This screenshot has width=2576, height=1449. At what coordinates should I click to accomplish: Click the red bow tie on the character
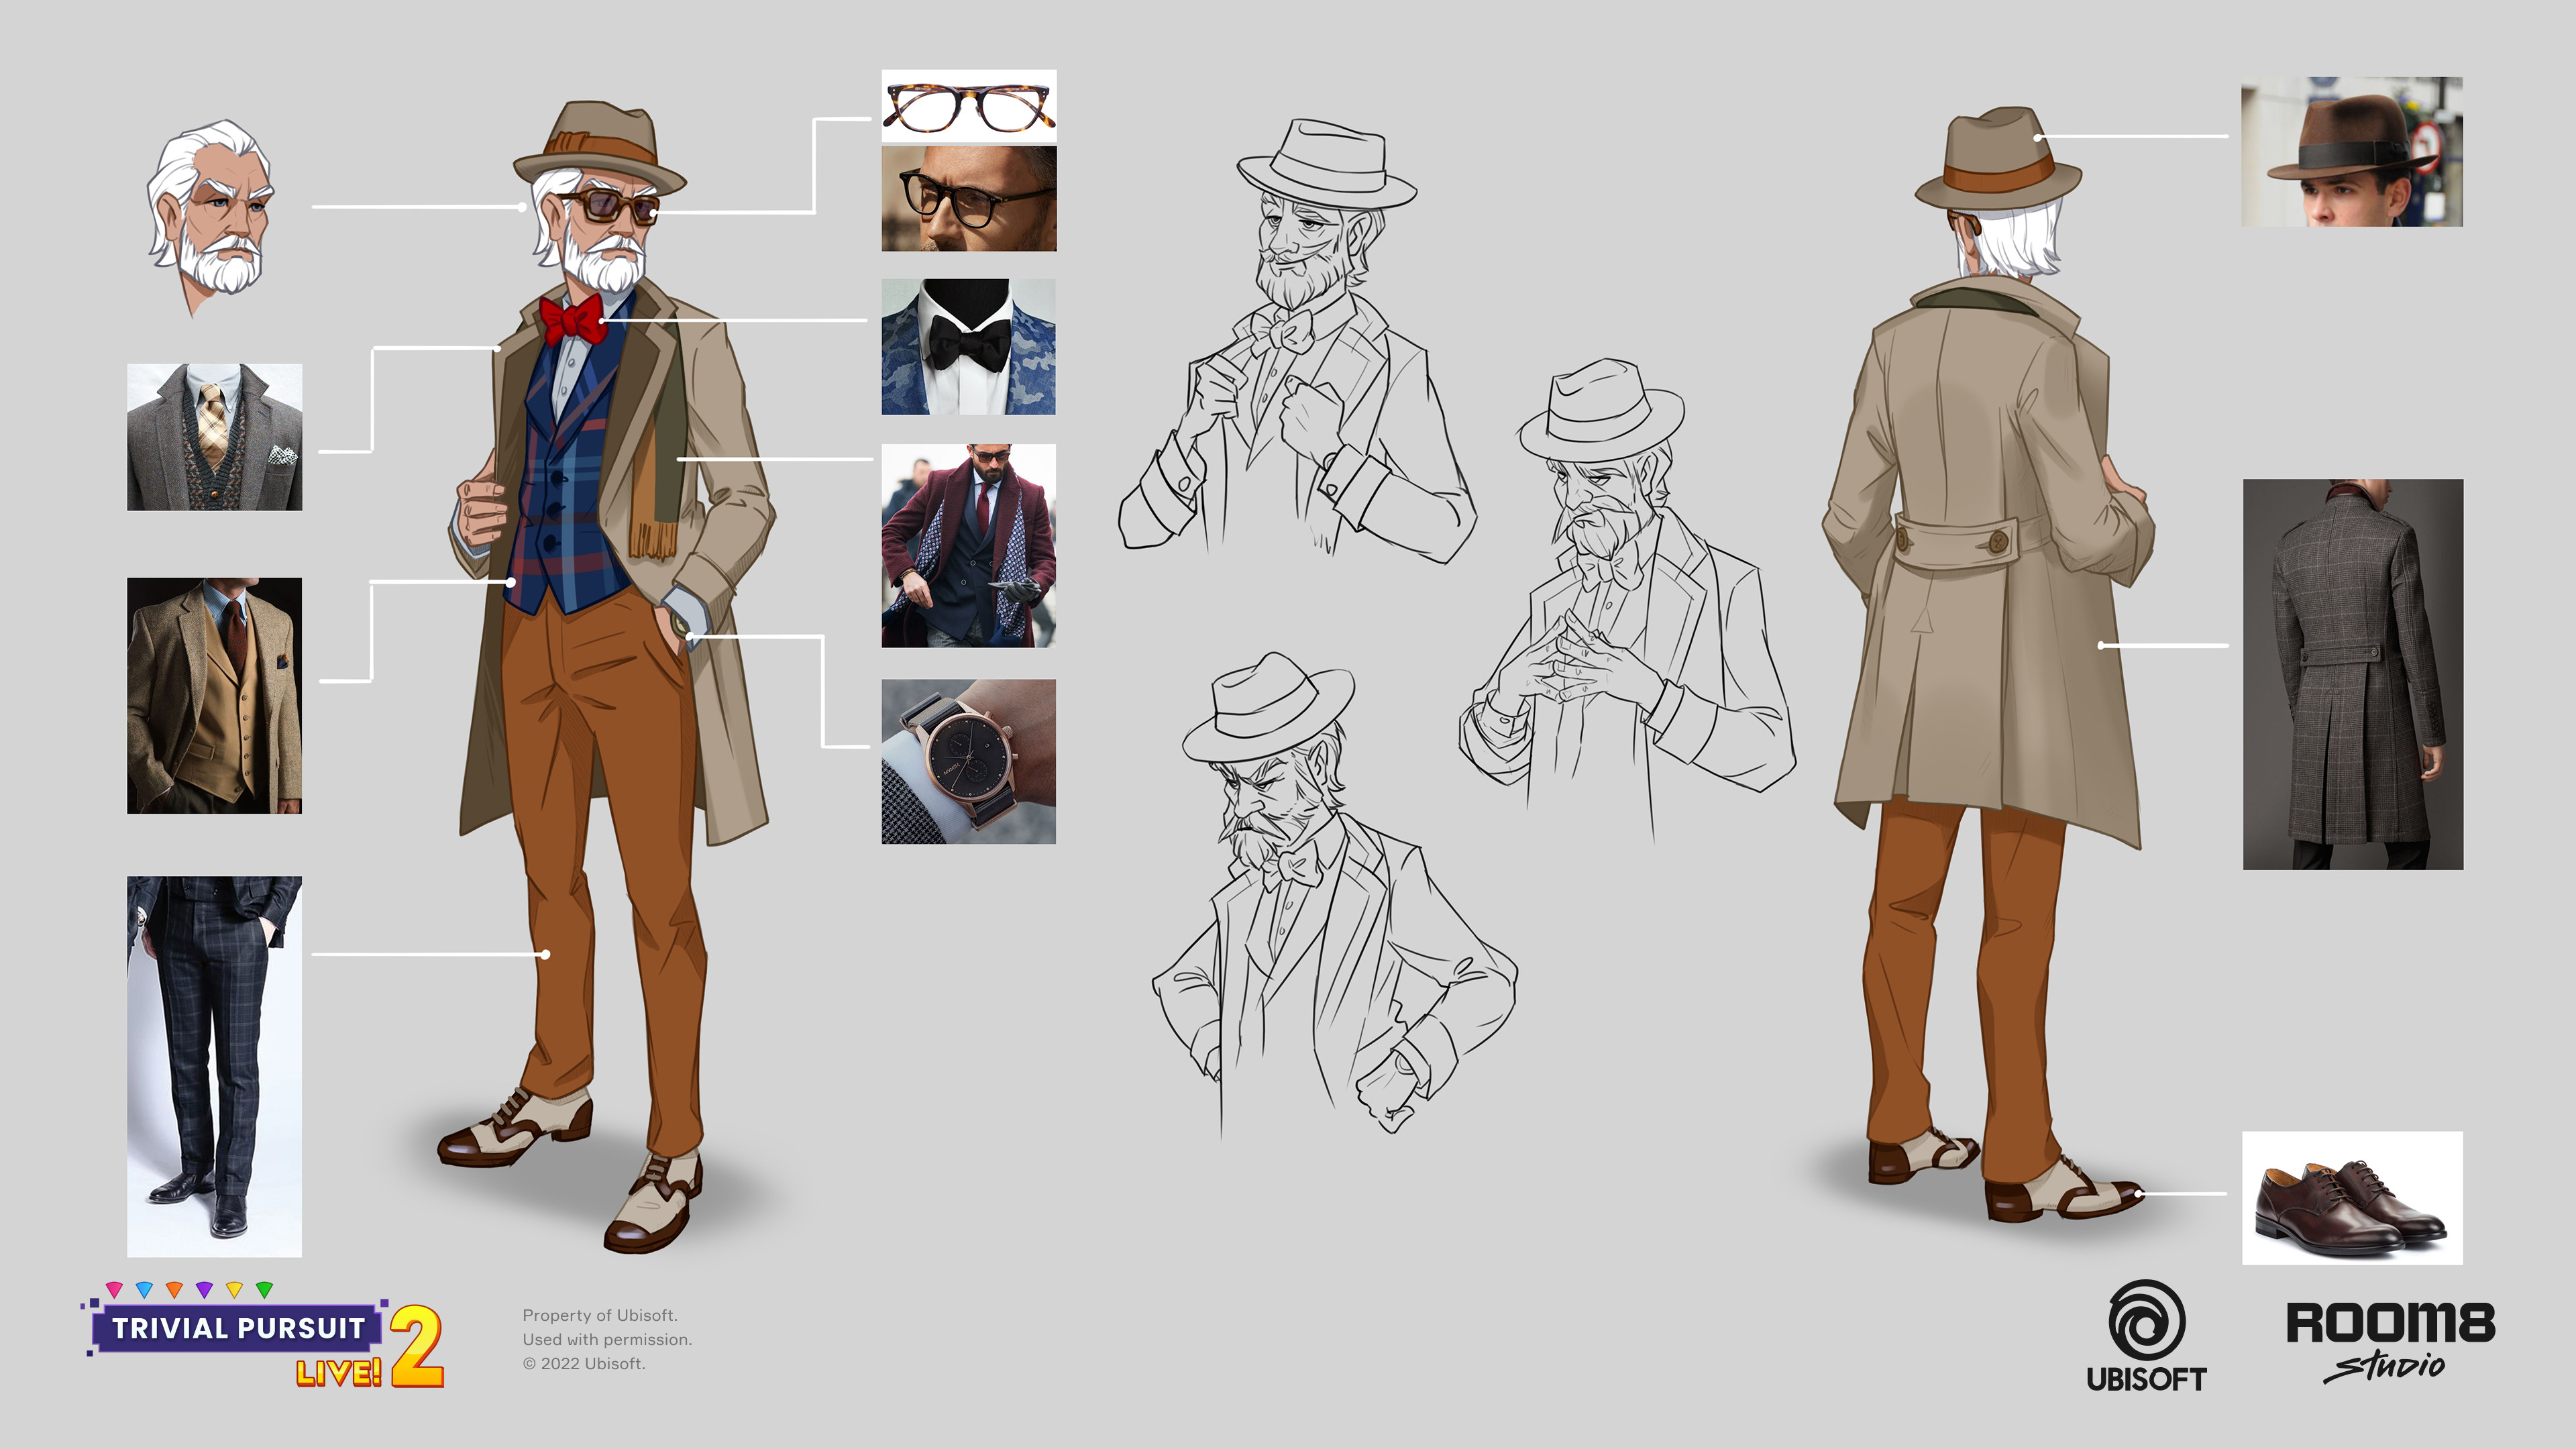tap(573, 320)
